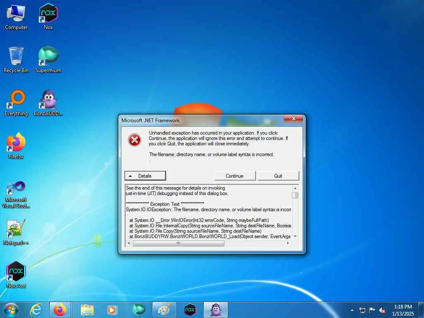Viewport: 424px width, 318px height.
Task: Open the Action Center flag icon
Action: pos(372,310)
